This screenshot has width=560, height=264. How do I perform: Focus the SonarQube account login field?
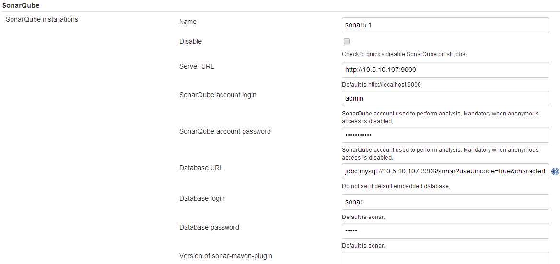pyautogui.click(x=445, y=99)
